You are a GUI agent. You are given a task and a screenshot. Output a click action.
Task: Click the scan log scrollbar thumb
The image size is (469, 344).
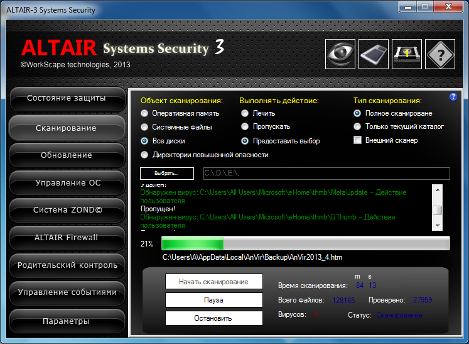pyautogui.click(x=438, y=210)
